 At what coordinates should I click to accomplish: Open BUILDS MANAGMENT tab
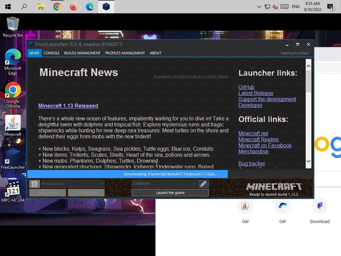(82, 53)
